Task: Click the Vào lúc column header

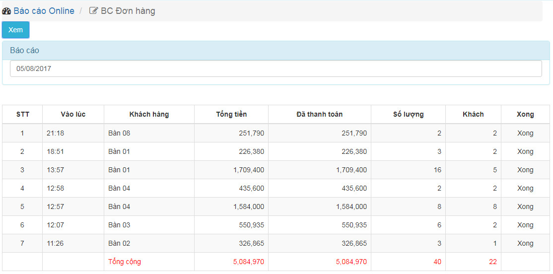Action: point(73,114)
